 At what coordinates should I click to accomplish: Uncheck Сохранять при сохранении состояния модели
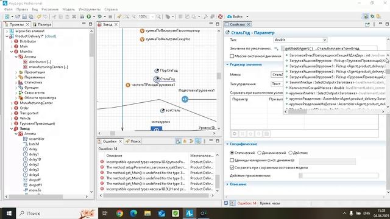(x=232, y=168)
